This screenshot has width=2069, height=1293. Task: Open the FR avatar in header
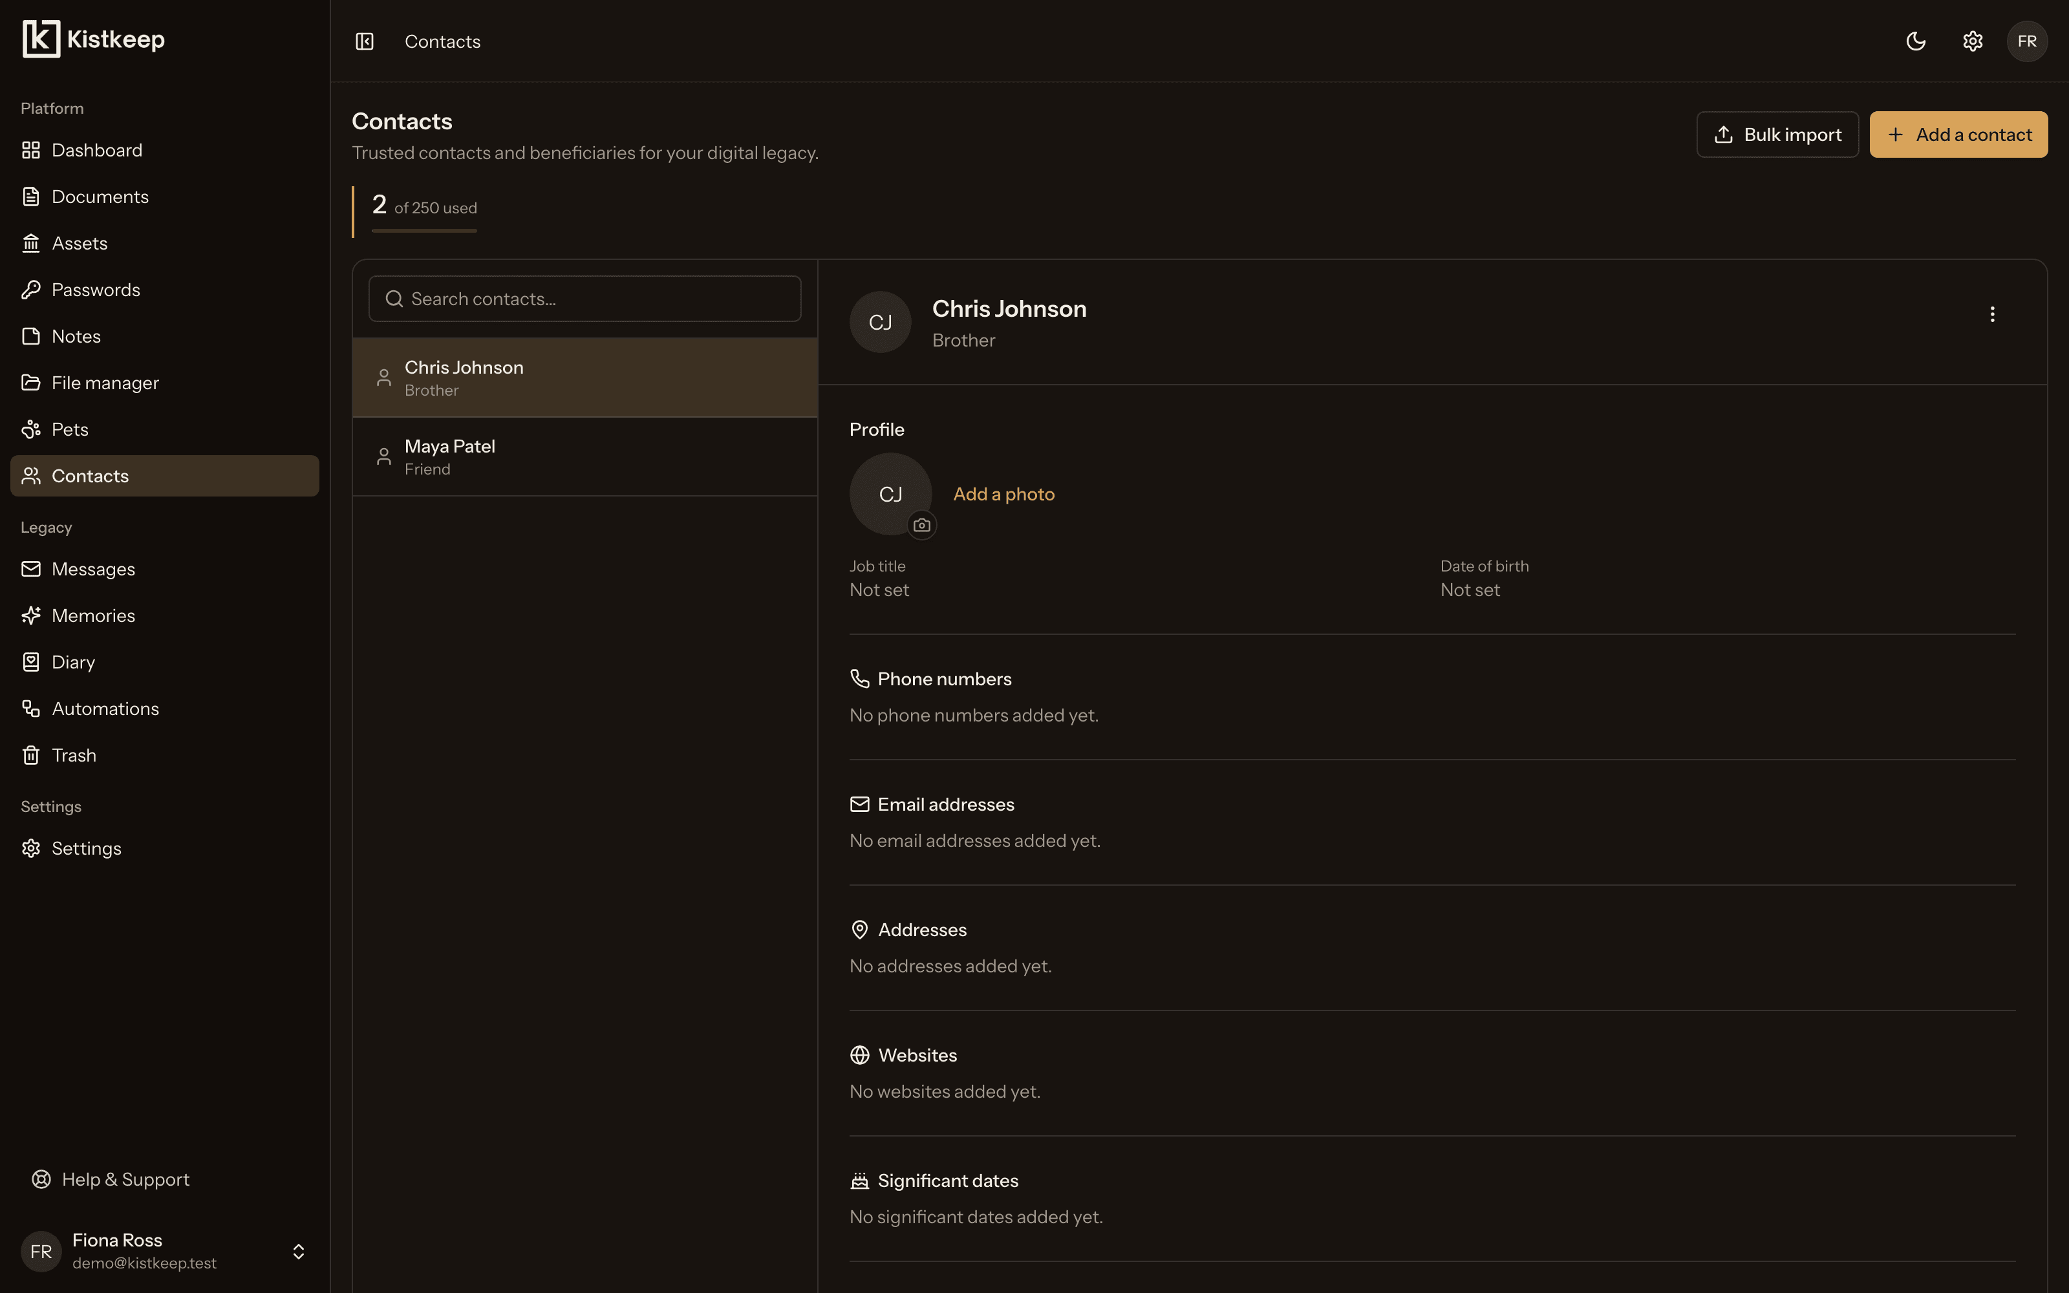coord(2027,41)
